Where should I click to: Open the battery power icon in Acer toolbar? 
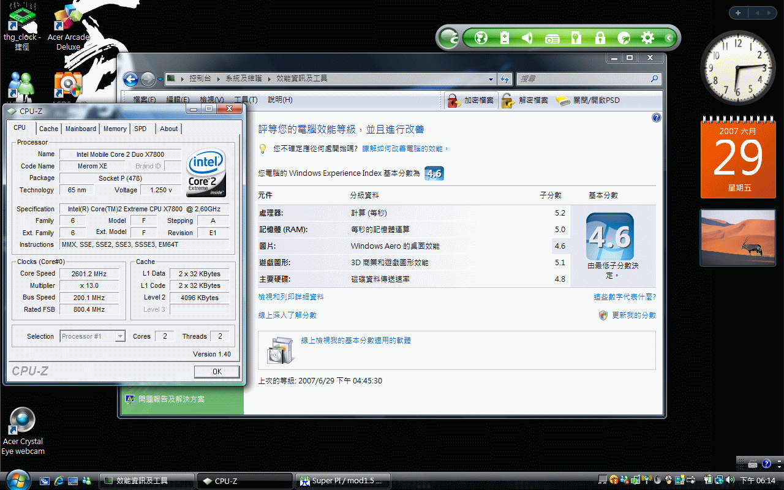(505, 38)
